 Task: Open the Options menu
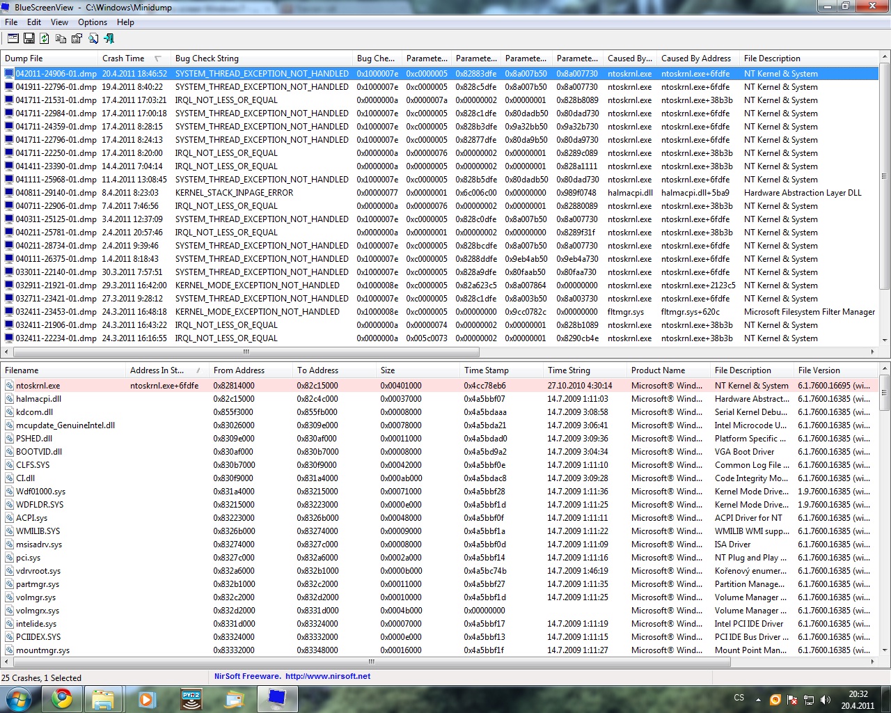click(93, 22)
